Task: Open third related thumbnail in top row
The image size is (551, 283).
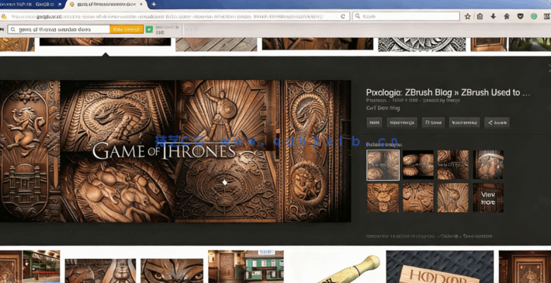Action: [x=453, y=165]
